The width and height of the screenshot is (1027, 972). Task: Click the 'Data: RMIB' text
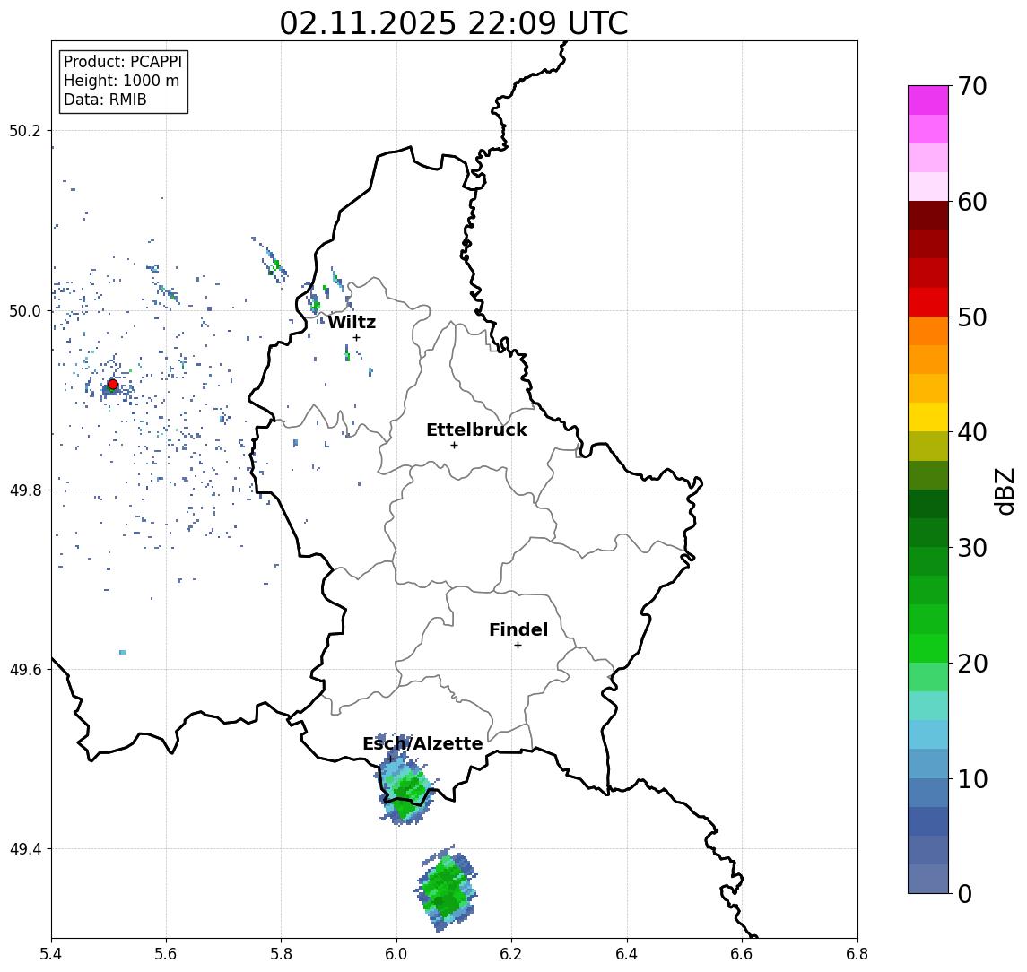point(105,100)
